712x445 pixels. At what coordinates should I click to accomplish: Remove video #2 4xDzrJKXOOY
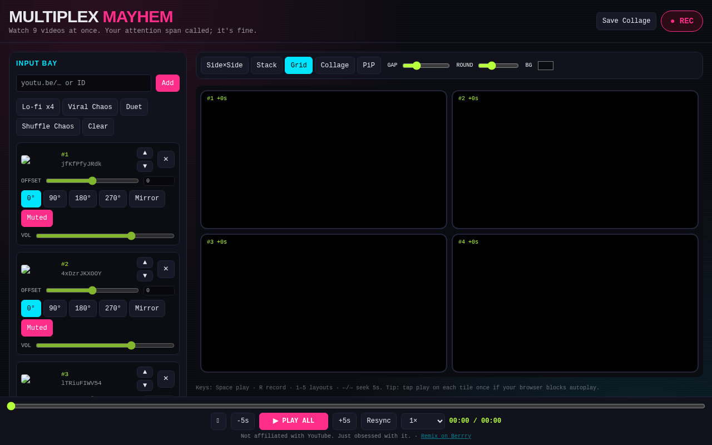click(166, 269)
